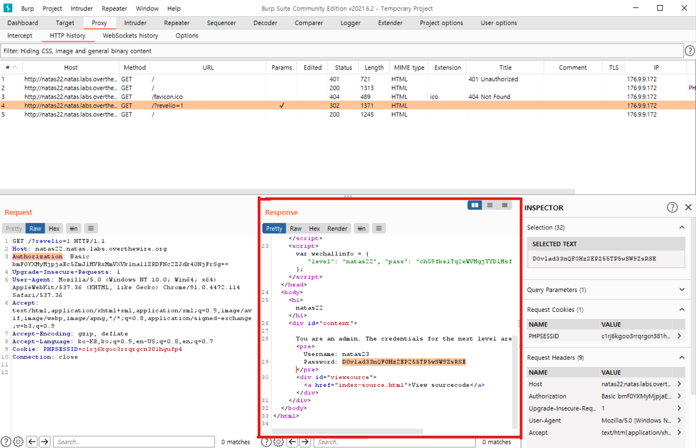Click Response search help icon
The height and width of the screenshot is (448, 696).
pos(266,442)
